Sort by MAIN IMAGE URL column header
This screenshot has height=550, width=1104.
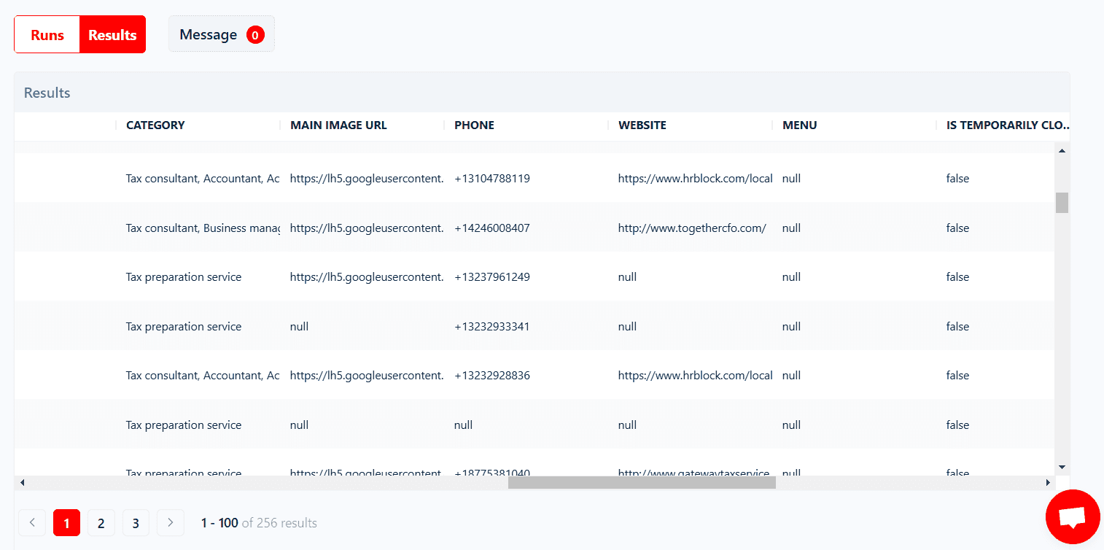coord(338,125)
